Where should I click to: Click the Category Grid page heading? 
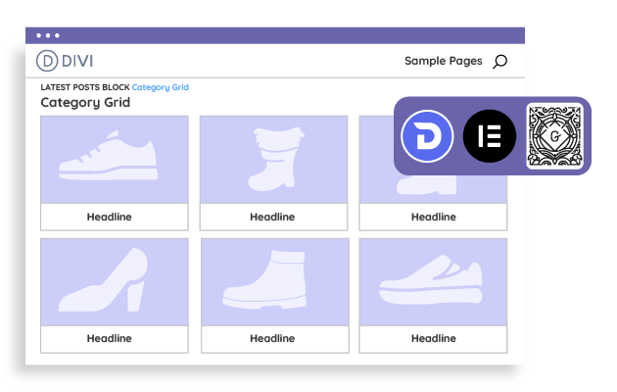pos(85,102)
